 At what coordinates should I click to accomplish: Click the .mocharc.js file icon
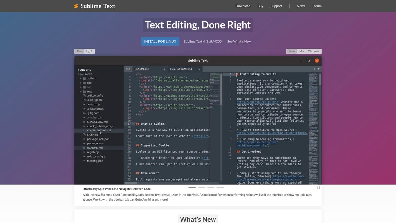(84, 117)
